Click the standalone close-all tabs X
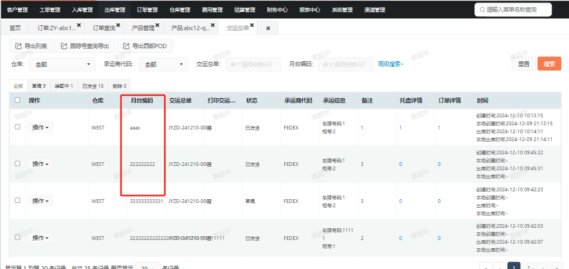 268,28
